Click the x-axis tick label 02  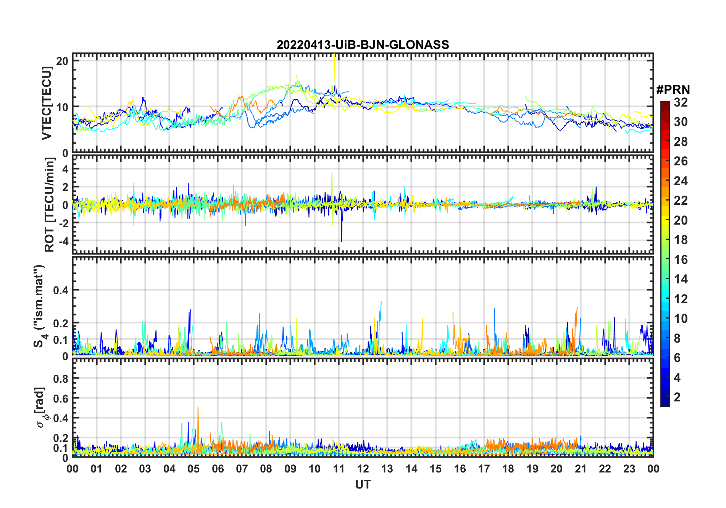pyautogui.click(x=121, y=469)
